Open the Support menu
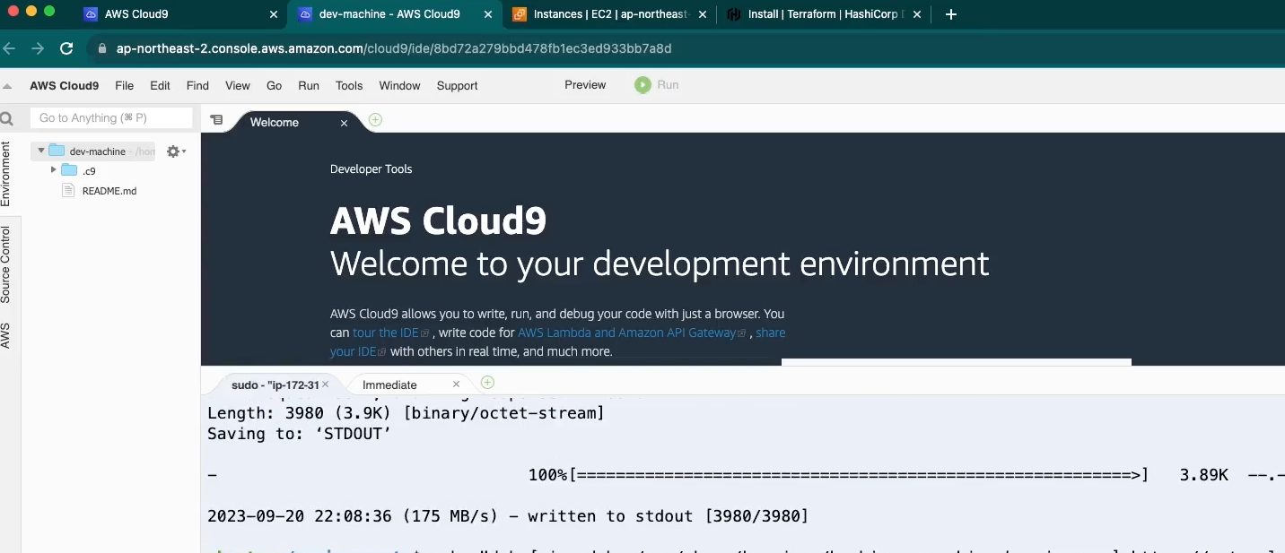The width and height of the screenshot is (1285, 553). tap(457, 86)
